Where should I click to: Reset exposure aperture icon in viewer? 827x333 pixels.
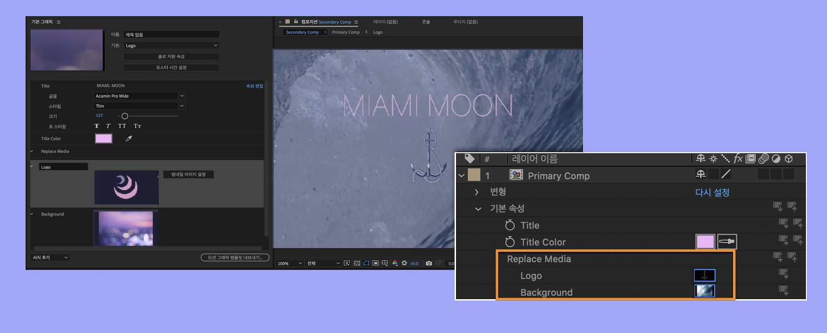404,263
